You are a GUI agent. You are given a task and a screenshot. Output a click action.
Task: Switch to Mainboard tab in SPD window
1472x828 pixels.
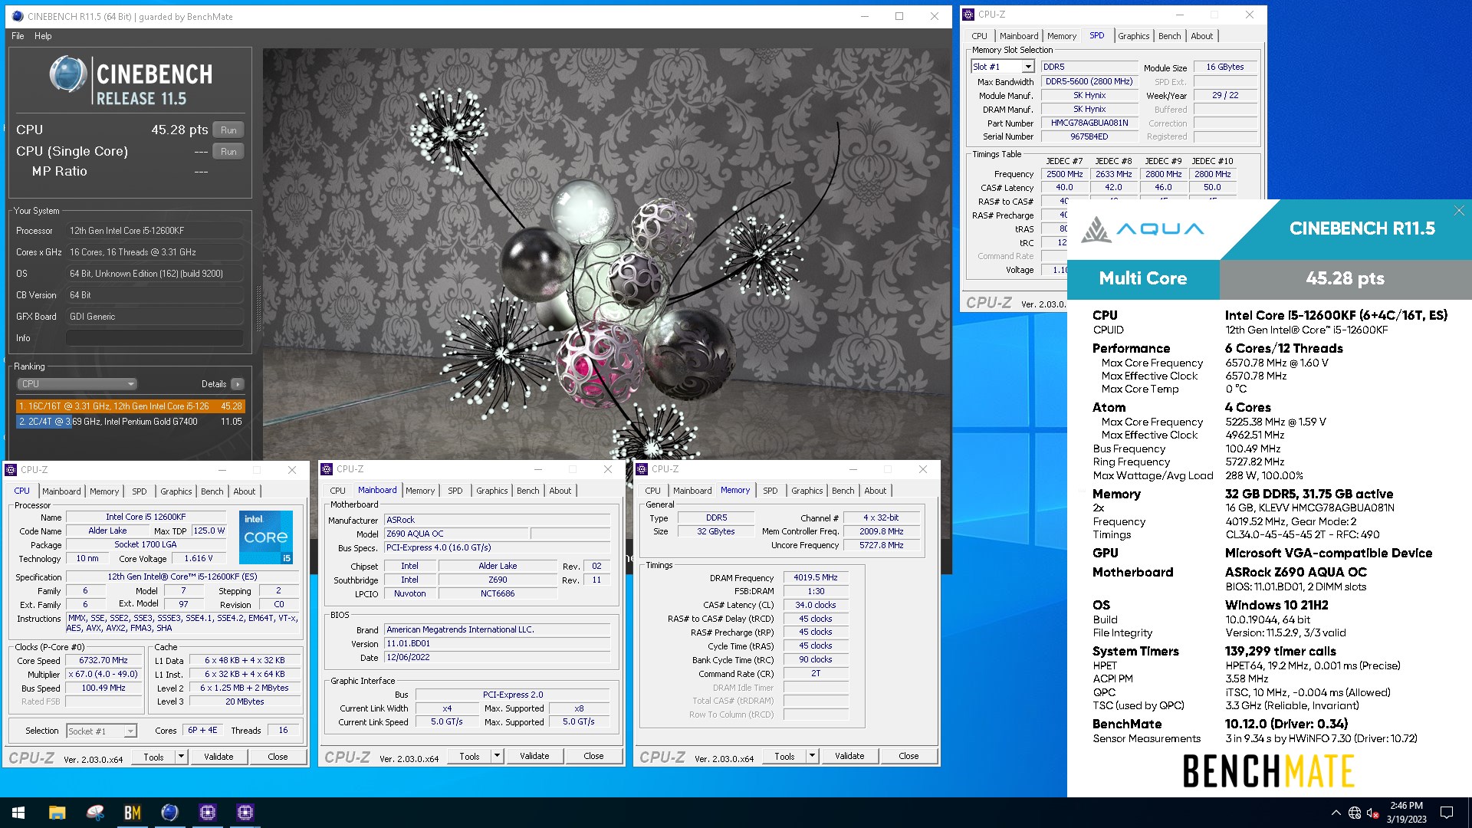pos(1019,36)
